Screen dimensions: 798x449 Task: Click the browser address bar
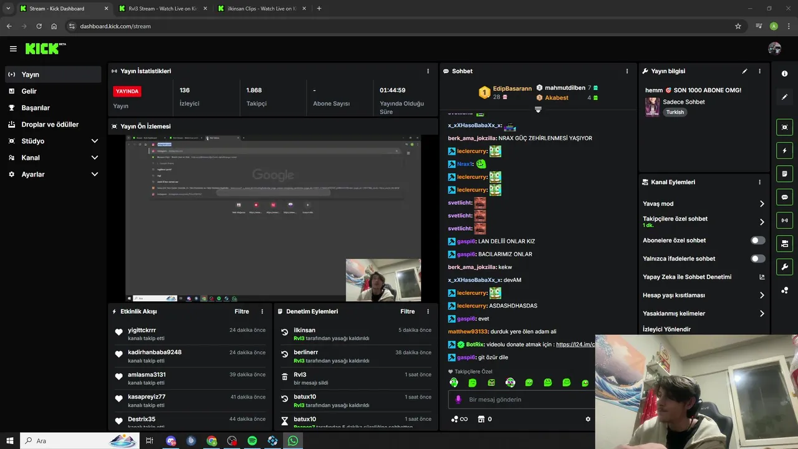point(405,26)
